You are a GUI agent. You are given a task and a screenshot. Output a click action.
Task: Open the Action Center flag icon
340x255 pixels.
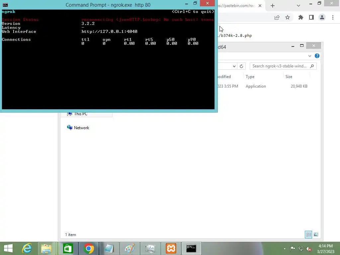tap(293, 248)
